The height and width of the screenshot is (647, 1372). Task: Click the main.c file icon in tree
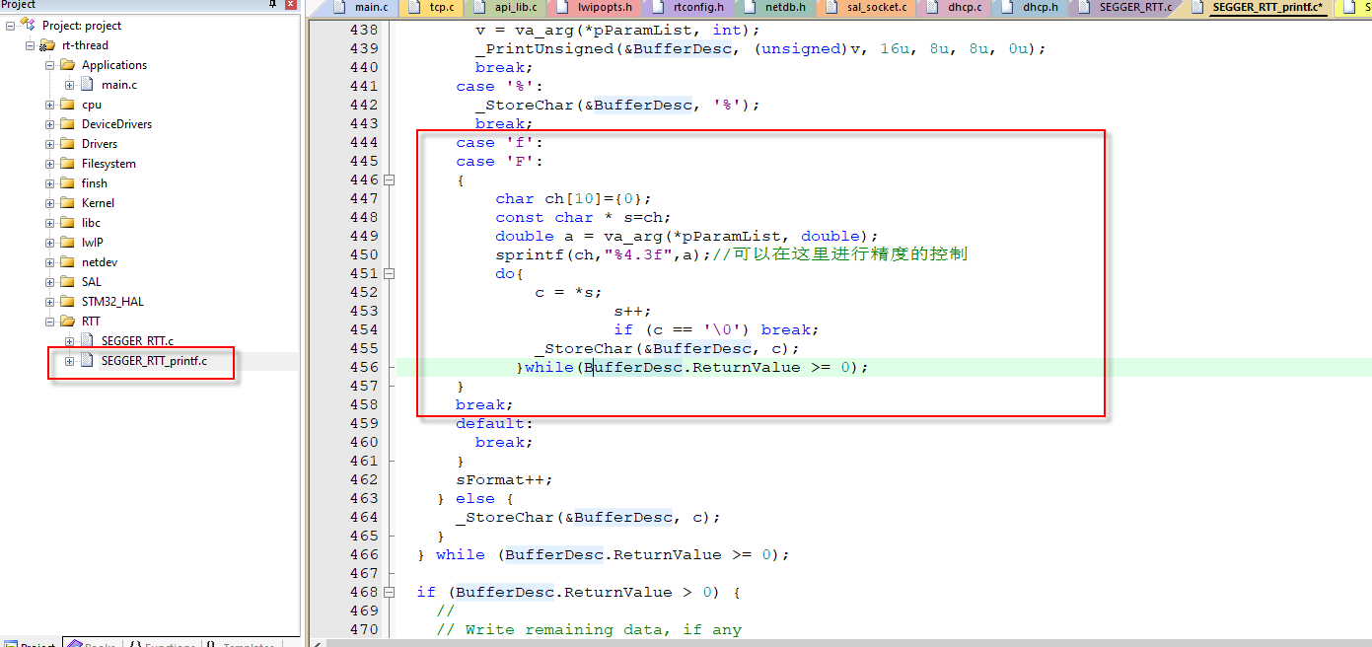click(x=87, y=85)
